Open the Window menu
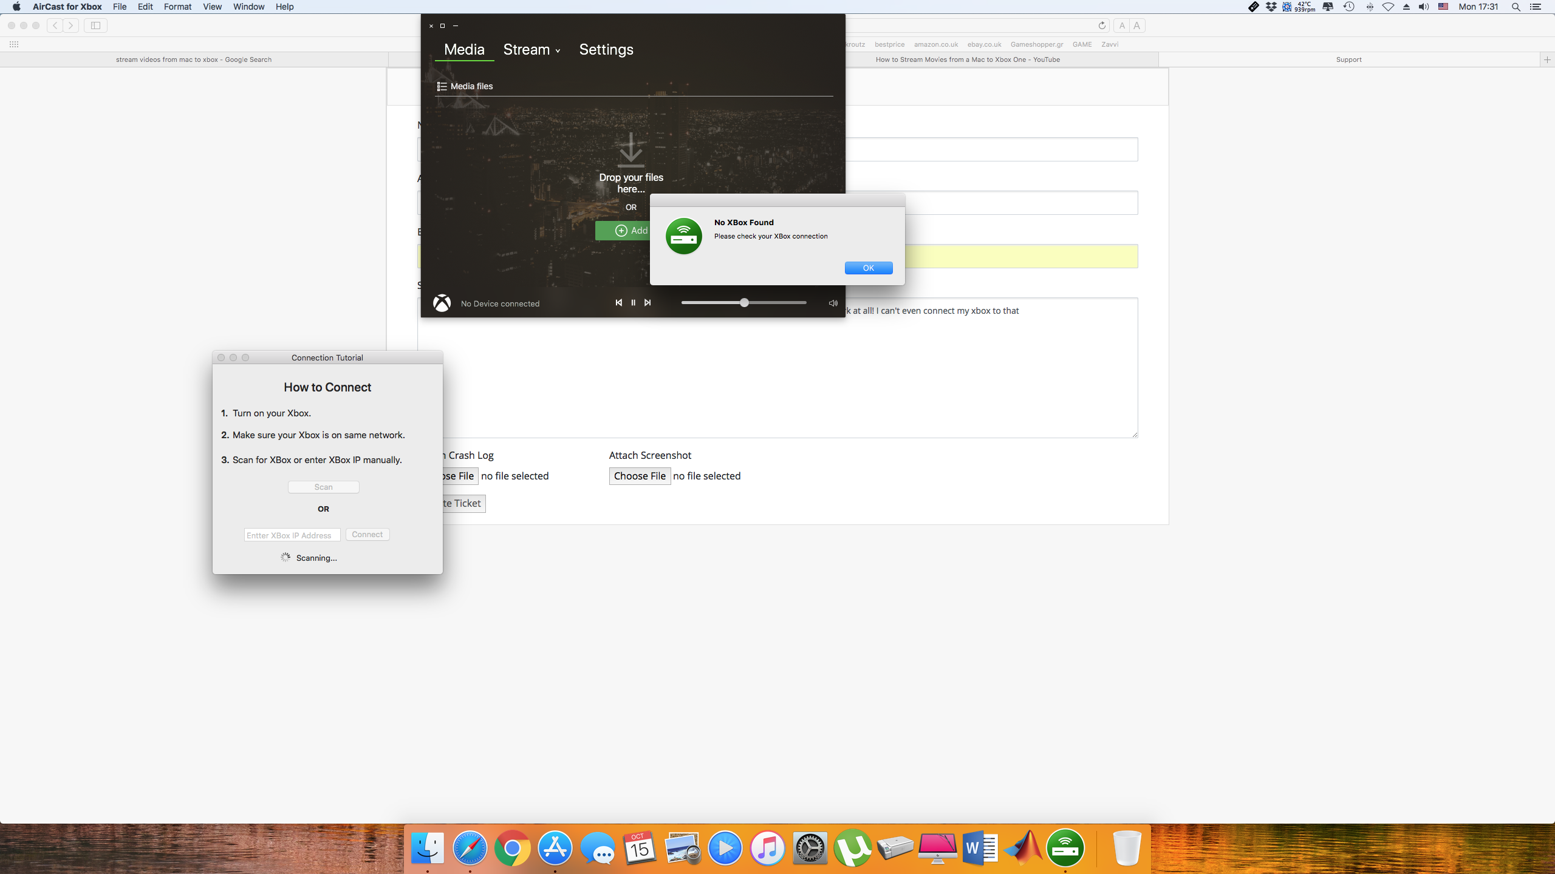Image resolution: width=1555 pixels, height=874 pixels. (x=248, y=7)
